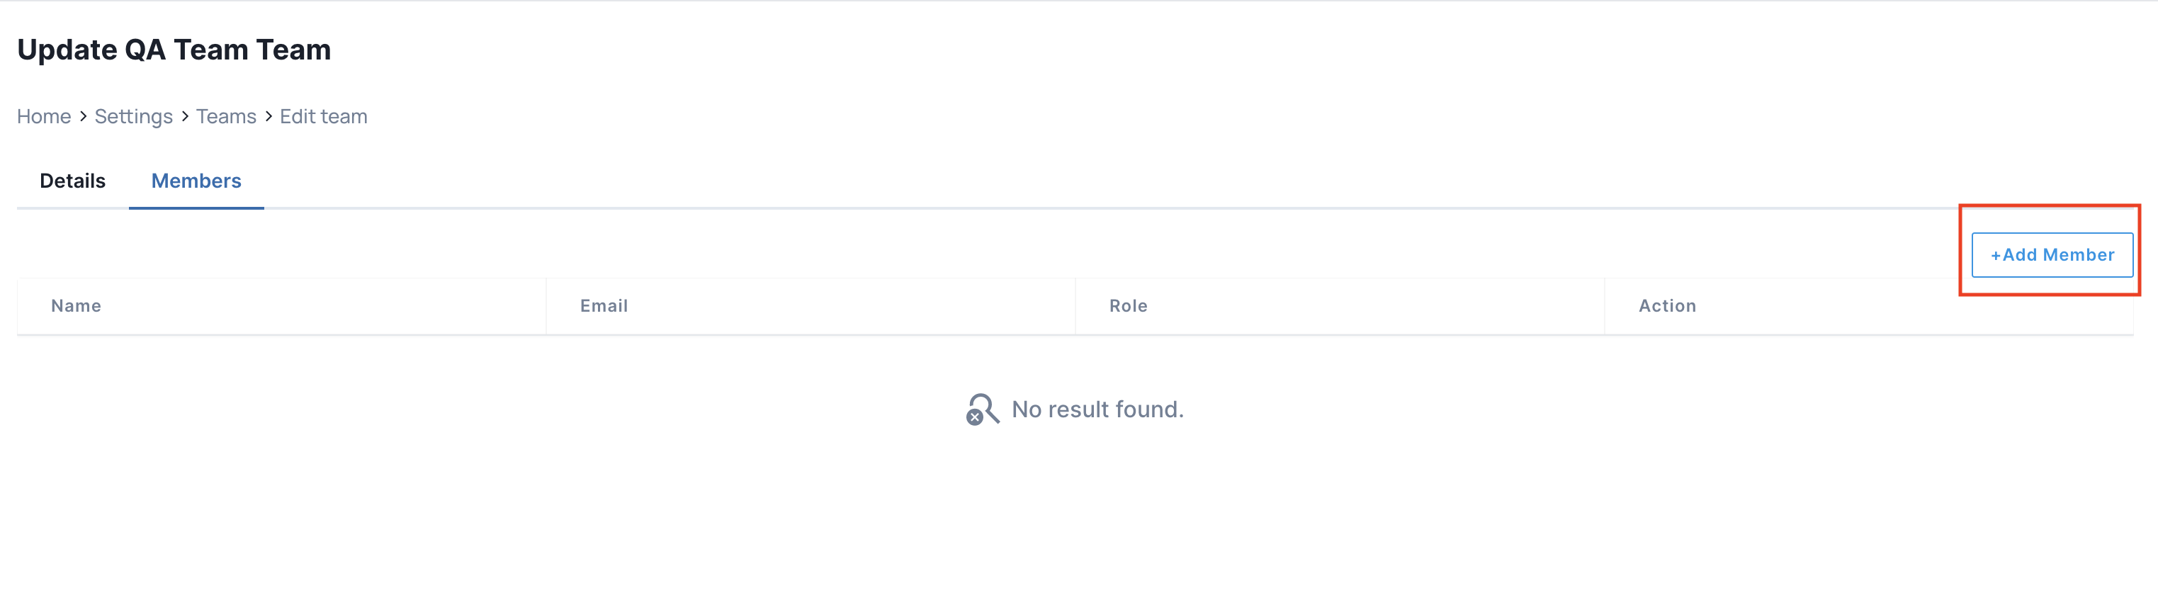Click the "No result found." message

pos(1097,409)
